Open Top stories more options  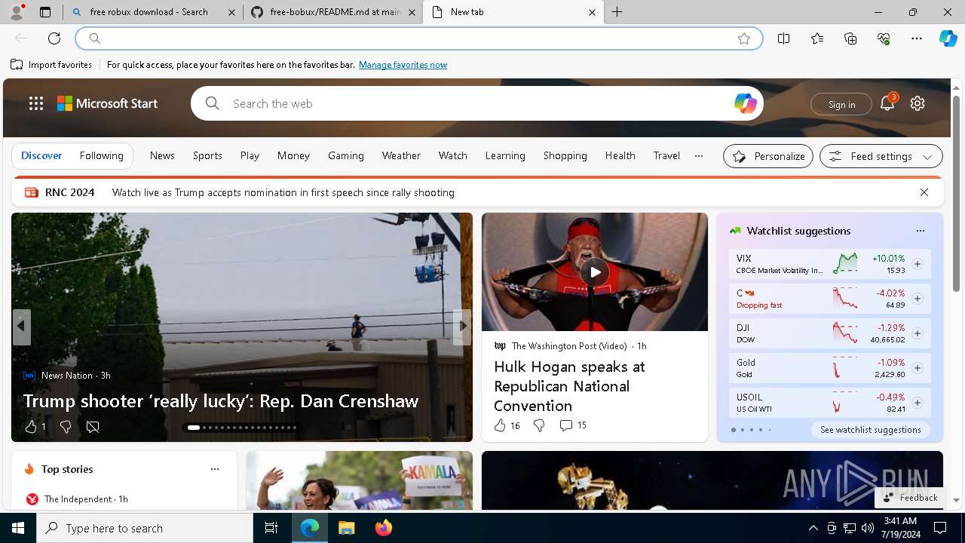(x=215, y=469)
